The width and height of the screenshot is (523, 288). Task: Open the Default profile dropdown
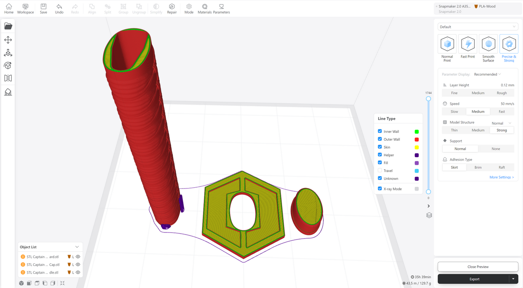(x=478, y=27)
